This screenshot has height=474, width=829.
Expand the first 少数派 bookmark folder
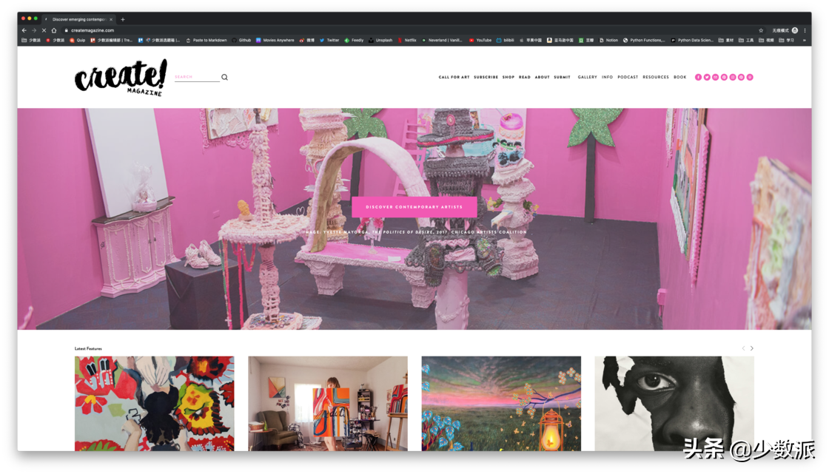[x=30, y=40]
